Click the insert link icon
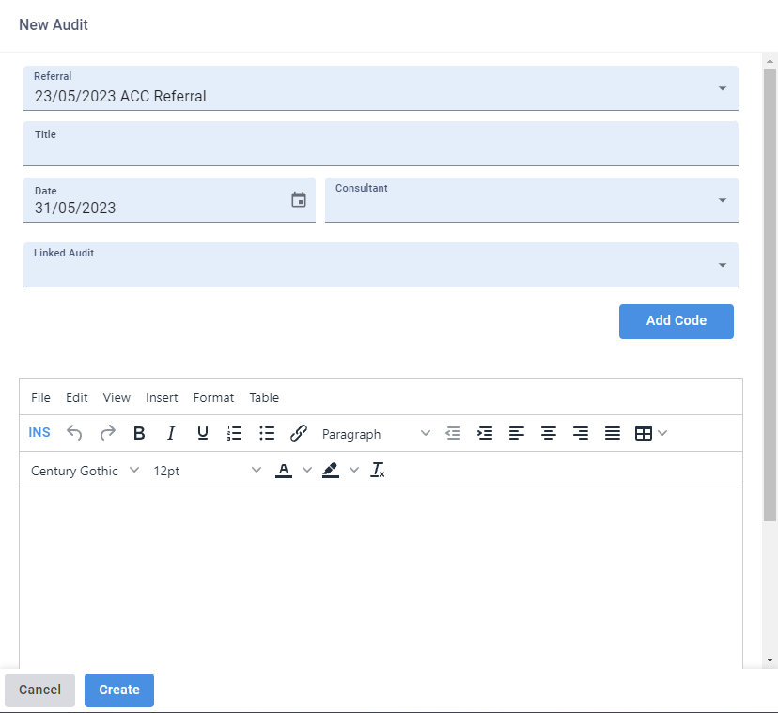778x713 pixels. (x=299, y=433)
